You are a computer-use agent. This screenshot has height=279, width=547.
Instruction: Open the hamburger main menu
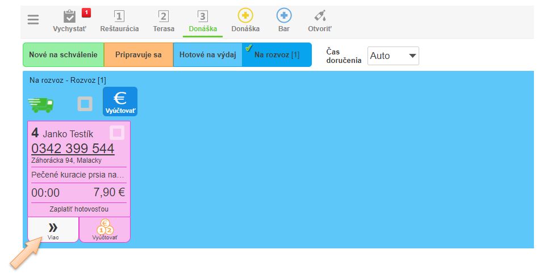tap(34, 20)
